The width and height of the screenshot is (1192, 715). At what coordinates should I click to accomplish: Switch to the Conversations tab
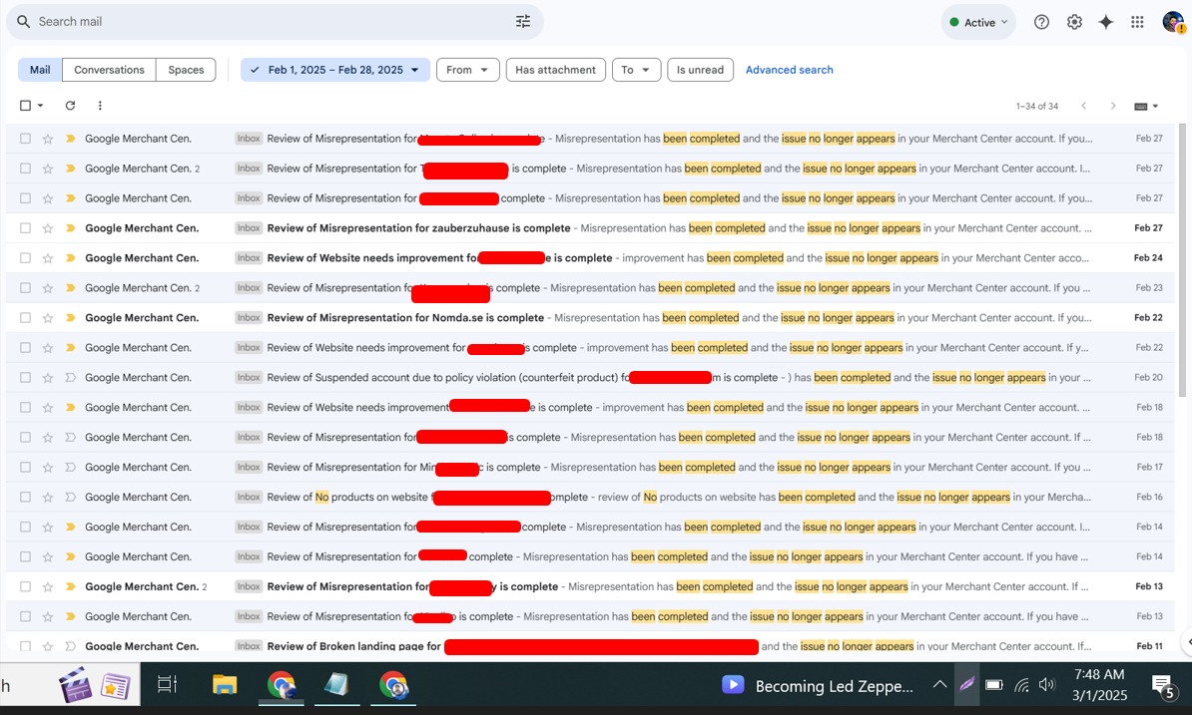109,70
